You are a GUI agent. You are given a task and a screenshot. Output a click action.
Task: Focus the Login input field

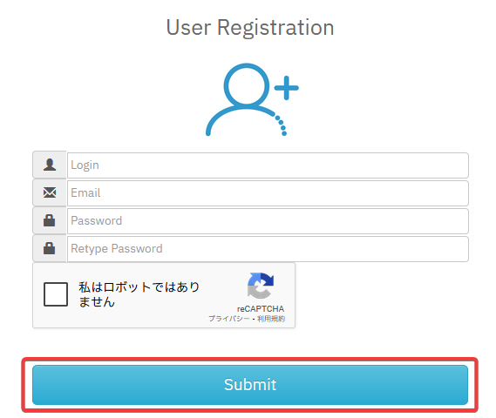(x=268, y=165)
